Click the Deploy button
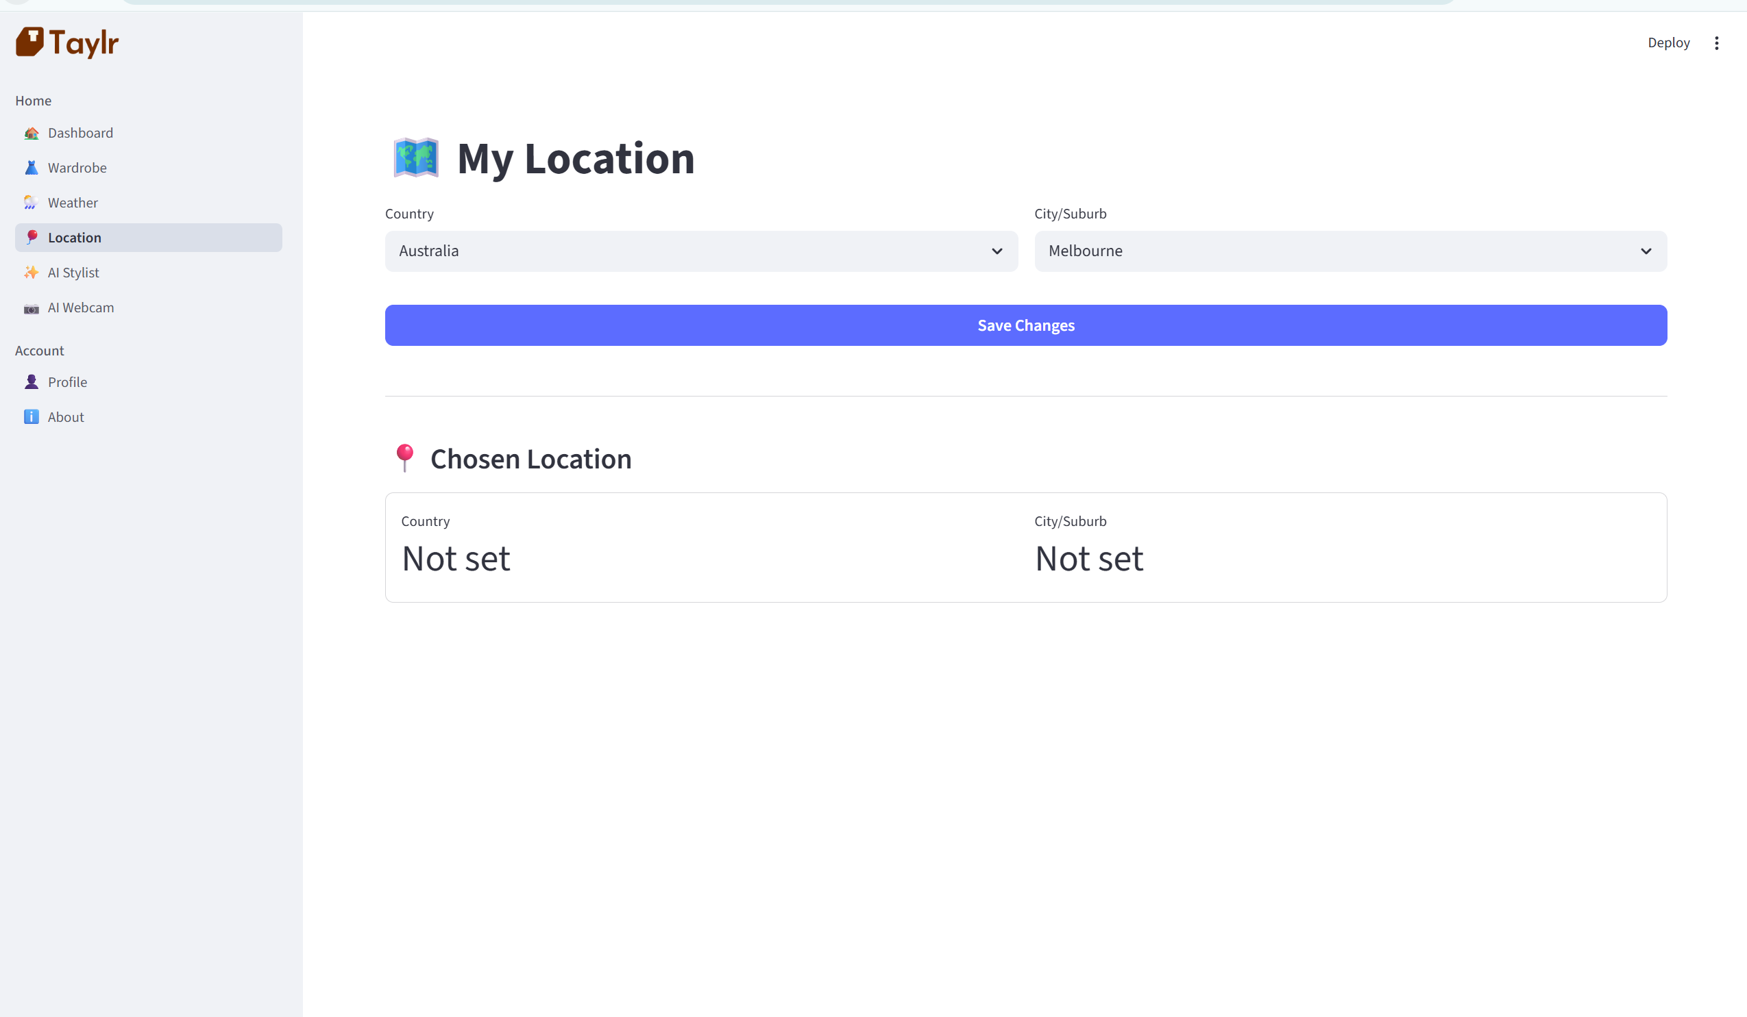Image resolution: width=1747 pixels, height=1017 pixels. pos(1668,43)
